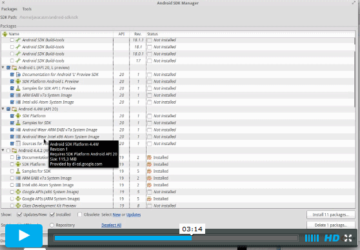Click the Android icon in Name column header
Viewport: 360px width, 250px height.
point(5,34)
